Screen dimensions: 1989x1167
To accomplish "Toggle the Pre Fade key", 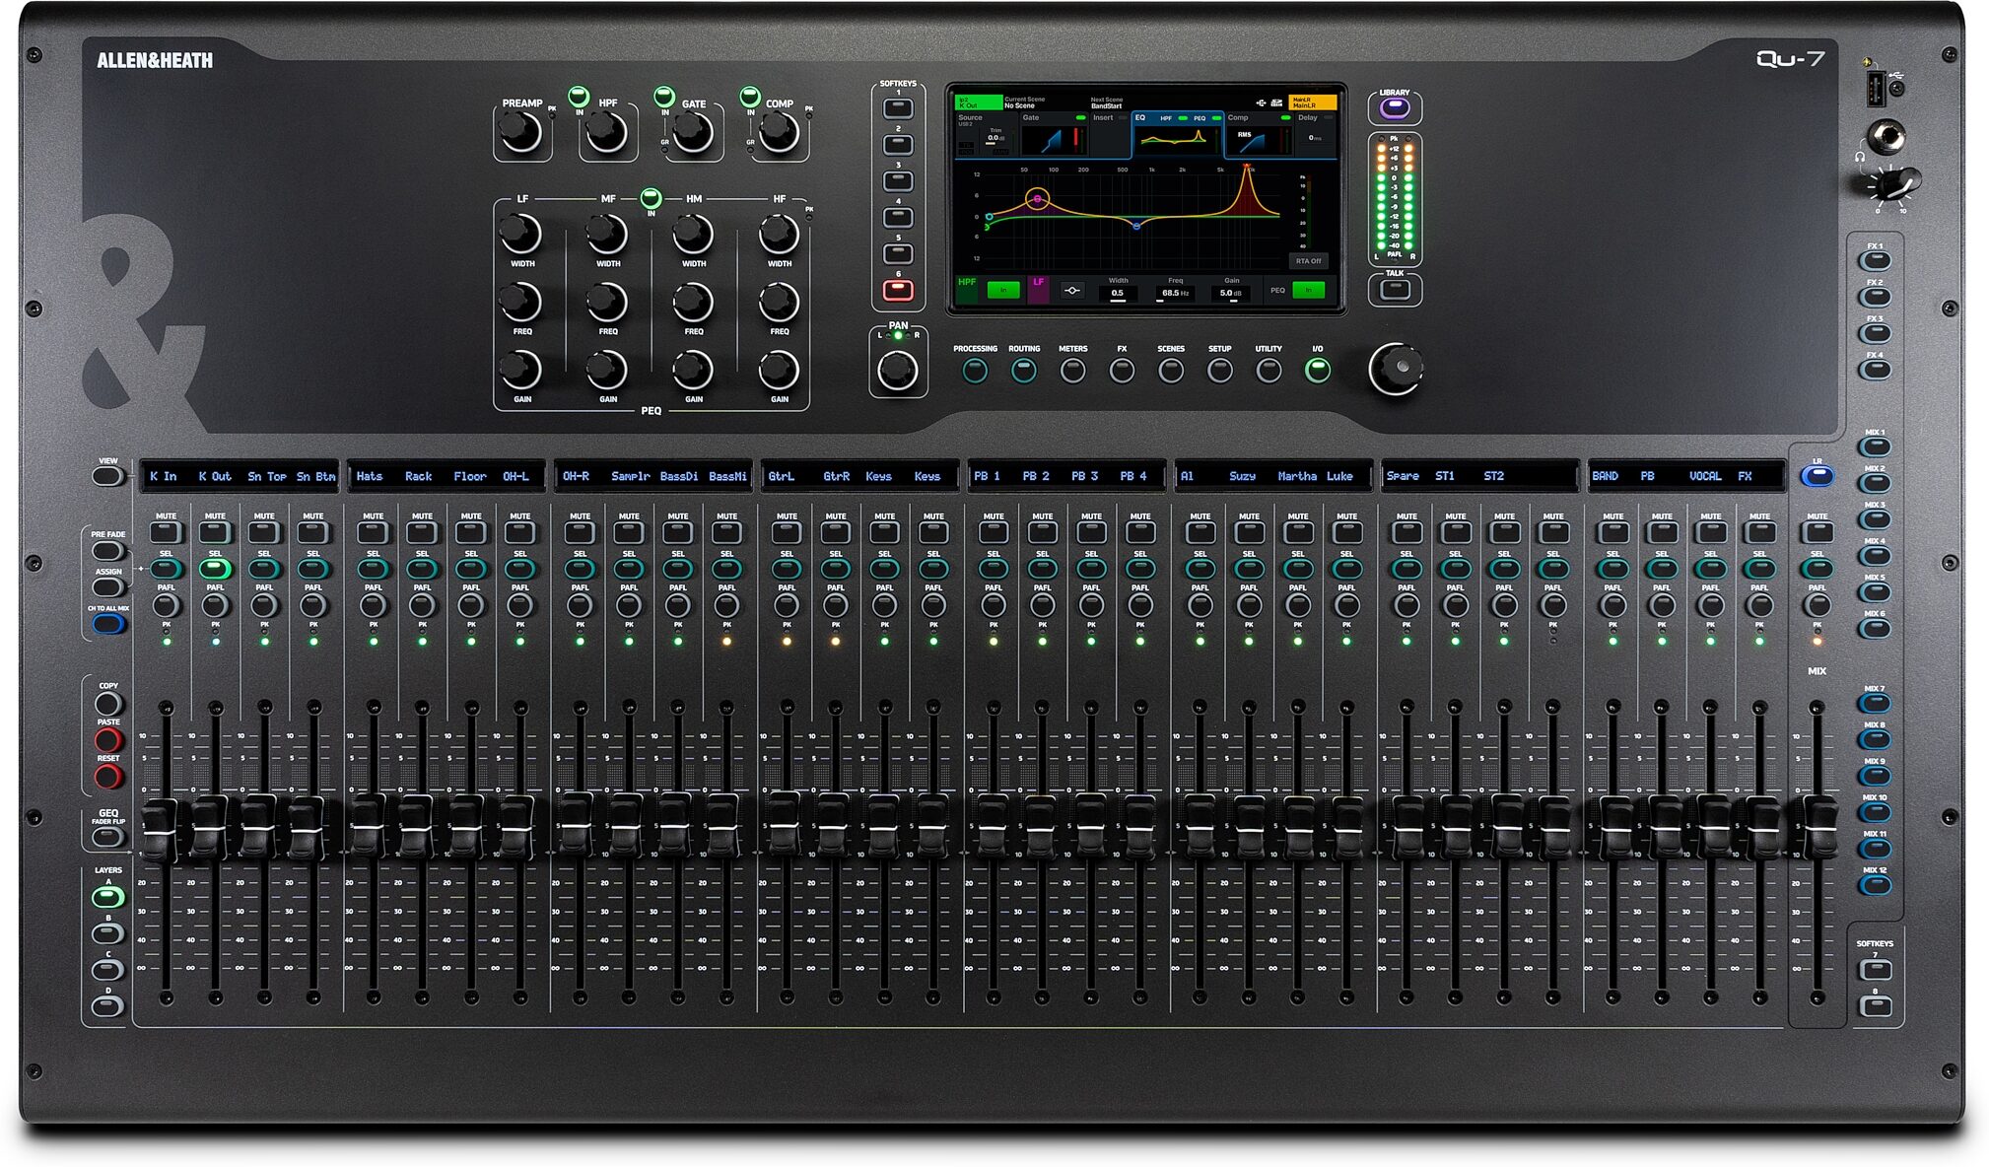I will coord(107,551).
